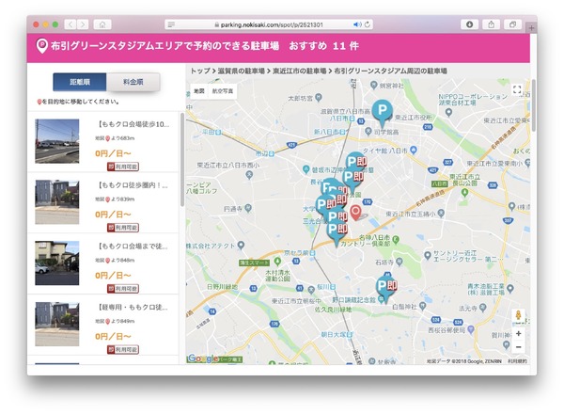Click the northernmost blue parking marker
Screen dimensions: 564x414
click(x=381, y=111)
